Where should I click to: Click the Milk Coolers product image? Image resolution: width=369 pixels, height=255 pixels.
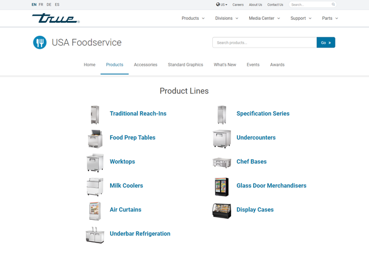tap(95, 187)
